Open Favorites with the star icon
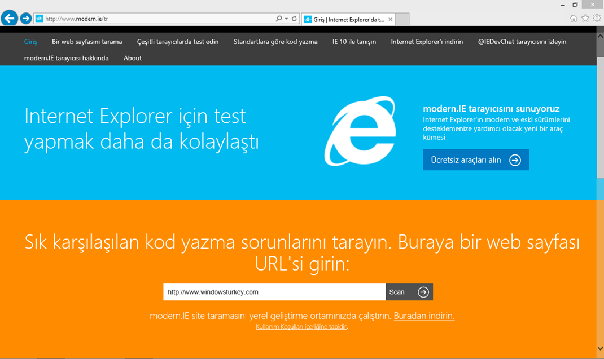The height and width of the screenshot is (359, 604). click(585, 18)
